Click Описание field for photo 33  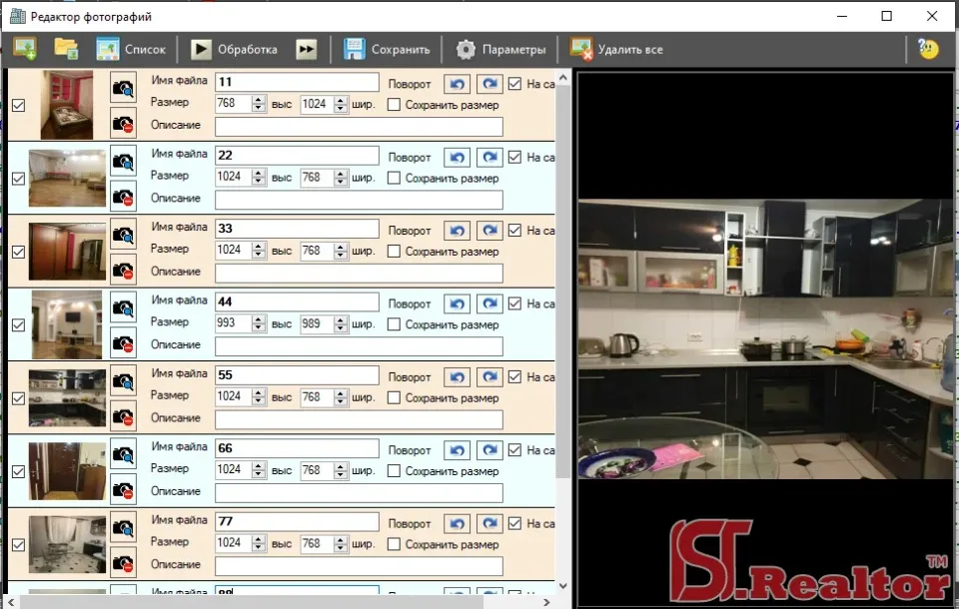(359, 273)
